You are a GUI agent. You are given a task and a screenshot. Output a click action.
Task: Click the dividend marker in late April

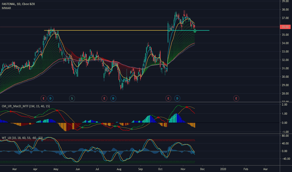50,99
